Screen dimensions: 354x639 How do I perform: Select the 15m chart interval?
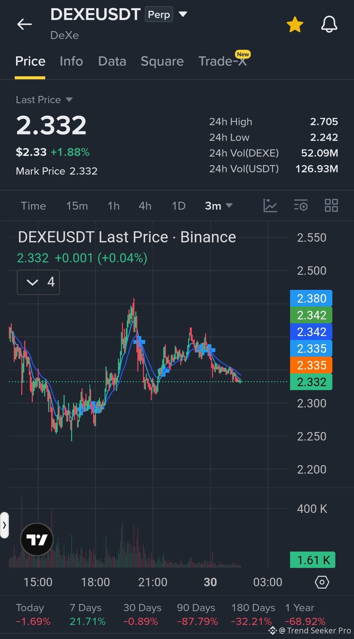coord(77,206)
